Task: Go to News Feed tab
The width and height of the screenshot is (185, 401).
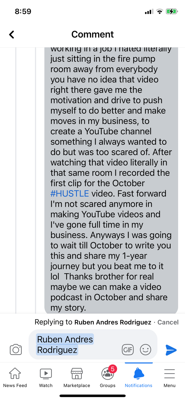Action: click(15, 378)
